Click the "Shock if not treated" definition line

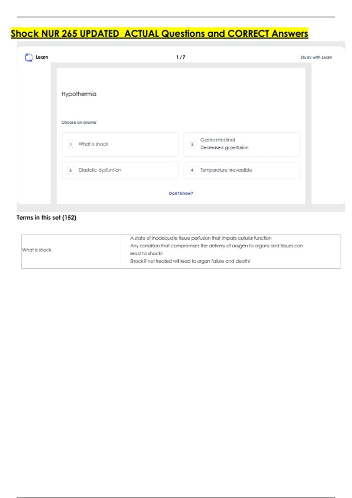190,261
